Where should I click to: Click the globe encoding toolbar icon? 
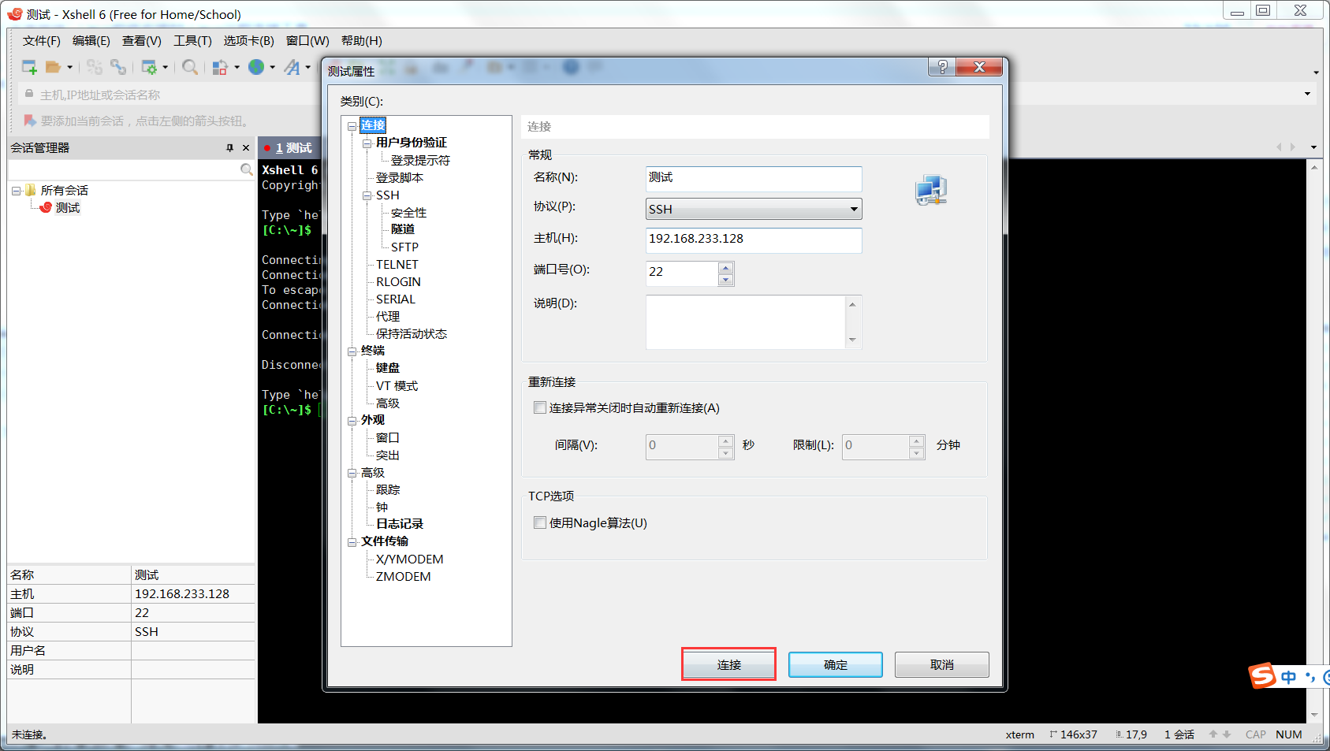click(256, 67)
